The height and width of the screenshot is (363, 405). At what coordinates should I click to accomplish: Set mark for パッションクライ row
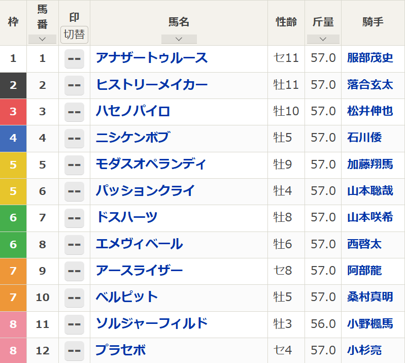(x=74, y=191)
